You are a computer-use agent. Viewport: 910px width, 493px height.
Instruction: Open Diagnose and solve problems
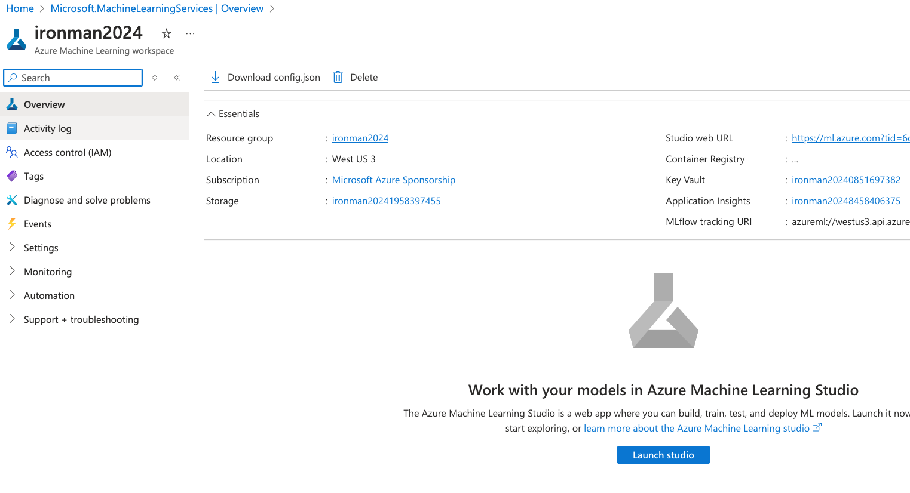point(94,200)
